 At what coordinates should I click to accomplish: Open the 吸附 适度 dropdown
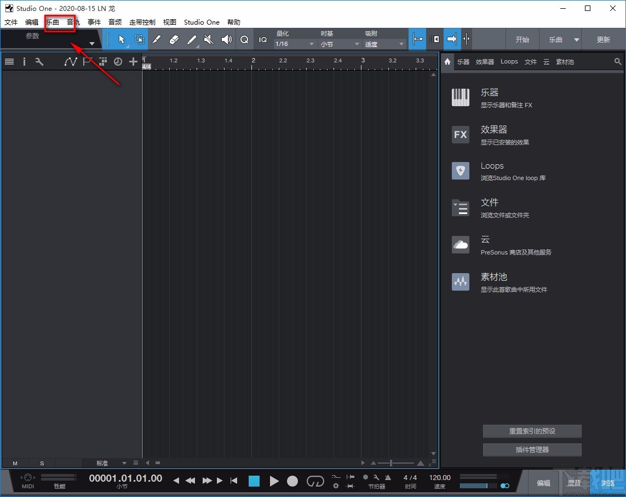point(384,44)
